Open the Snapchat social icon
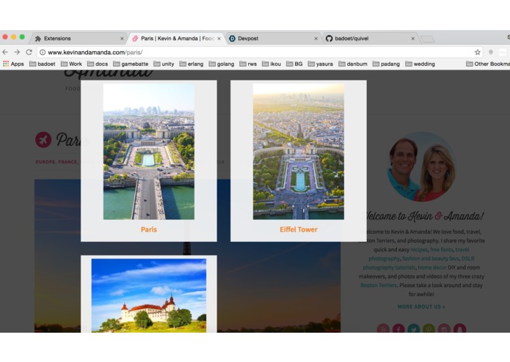The image size is (510, 362). 459,328
